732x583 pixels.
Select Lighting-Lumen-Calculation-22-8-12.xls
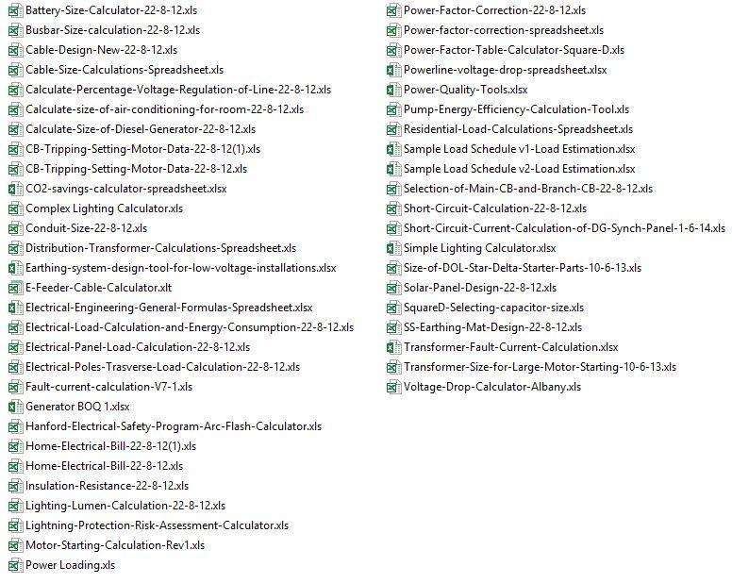point(125,506)
